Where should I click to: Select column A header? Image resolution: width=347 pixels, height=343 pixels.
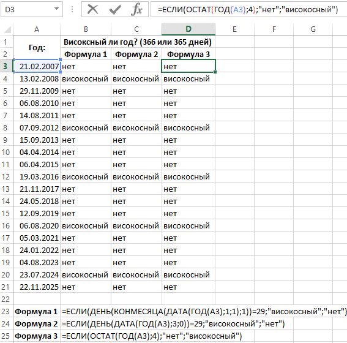pyautogui.click(x=37, y=29)
